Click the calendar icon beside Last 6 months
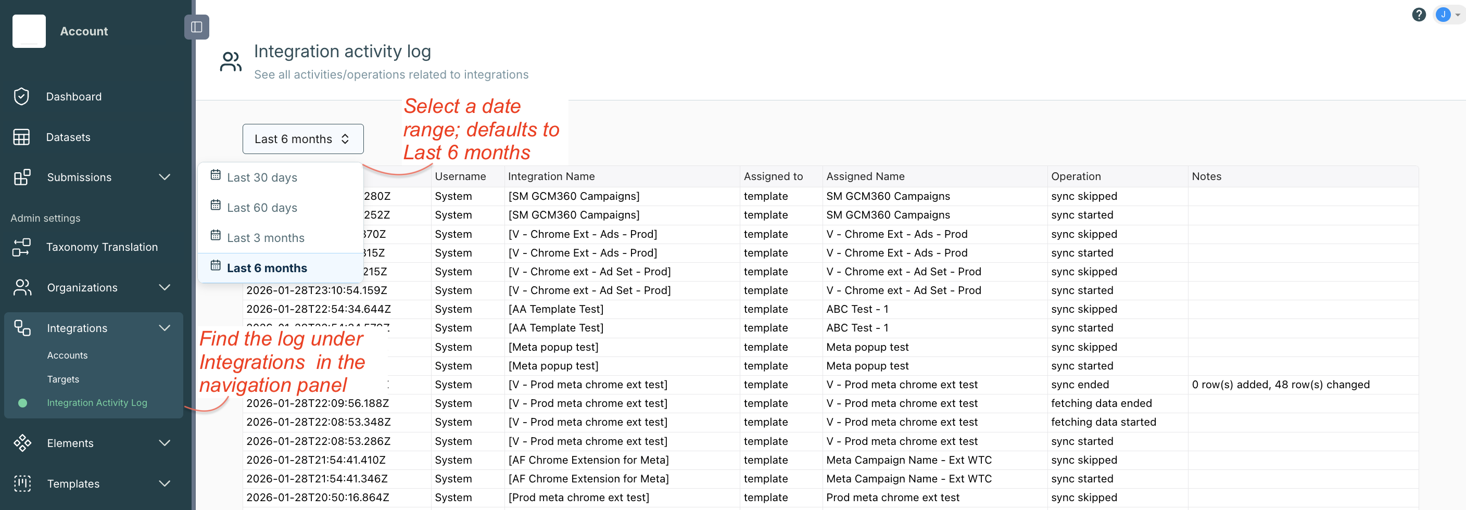Screen dimensions: 1466x510 pos(216,265)
